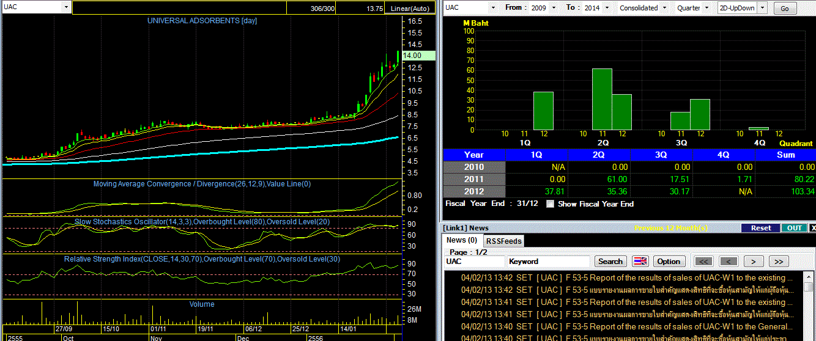Click the Slow Stochastics Oscillator indicator label

[202, 222]
